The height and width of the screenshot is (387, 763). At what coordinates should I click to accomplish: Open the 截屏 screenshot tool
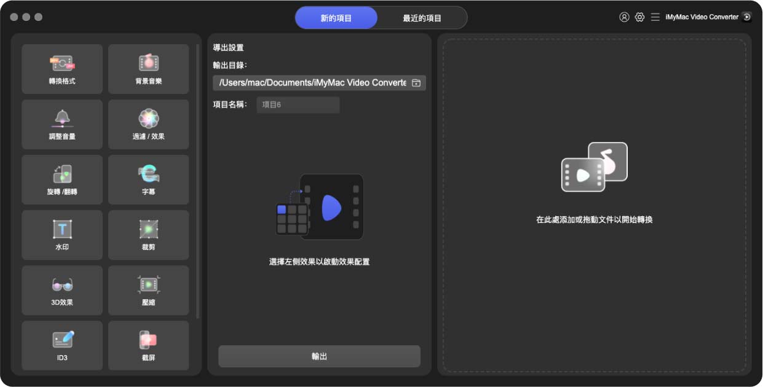click(x=149, y=345)
